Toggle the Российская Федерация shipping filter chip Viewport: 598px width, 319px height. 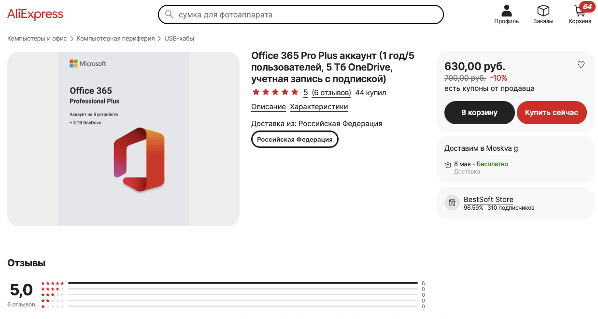coord(295,139)
